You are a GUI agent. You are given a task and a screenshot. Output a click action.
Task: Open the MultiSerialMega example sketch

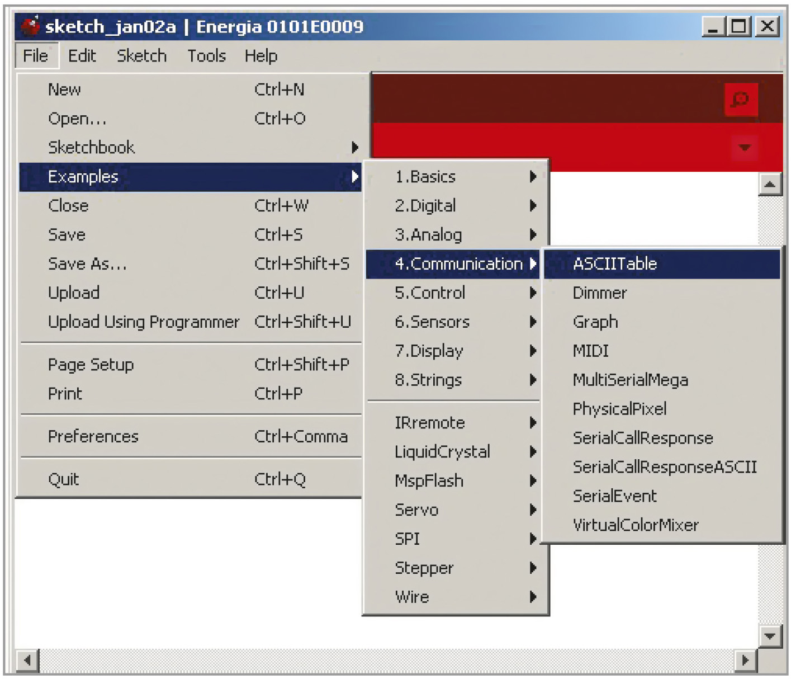tap(662, 380)
